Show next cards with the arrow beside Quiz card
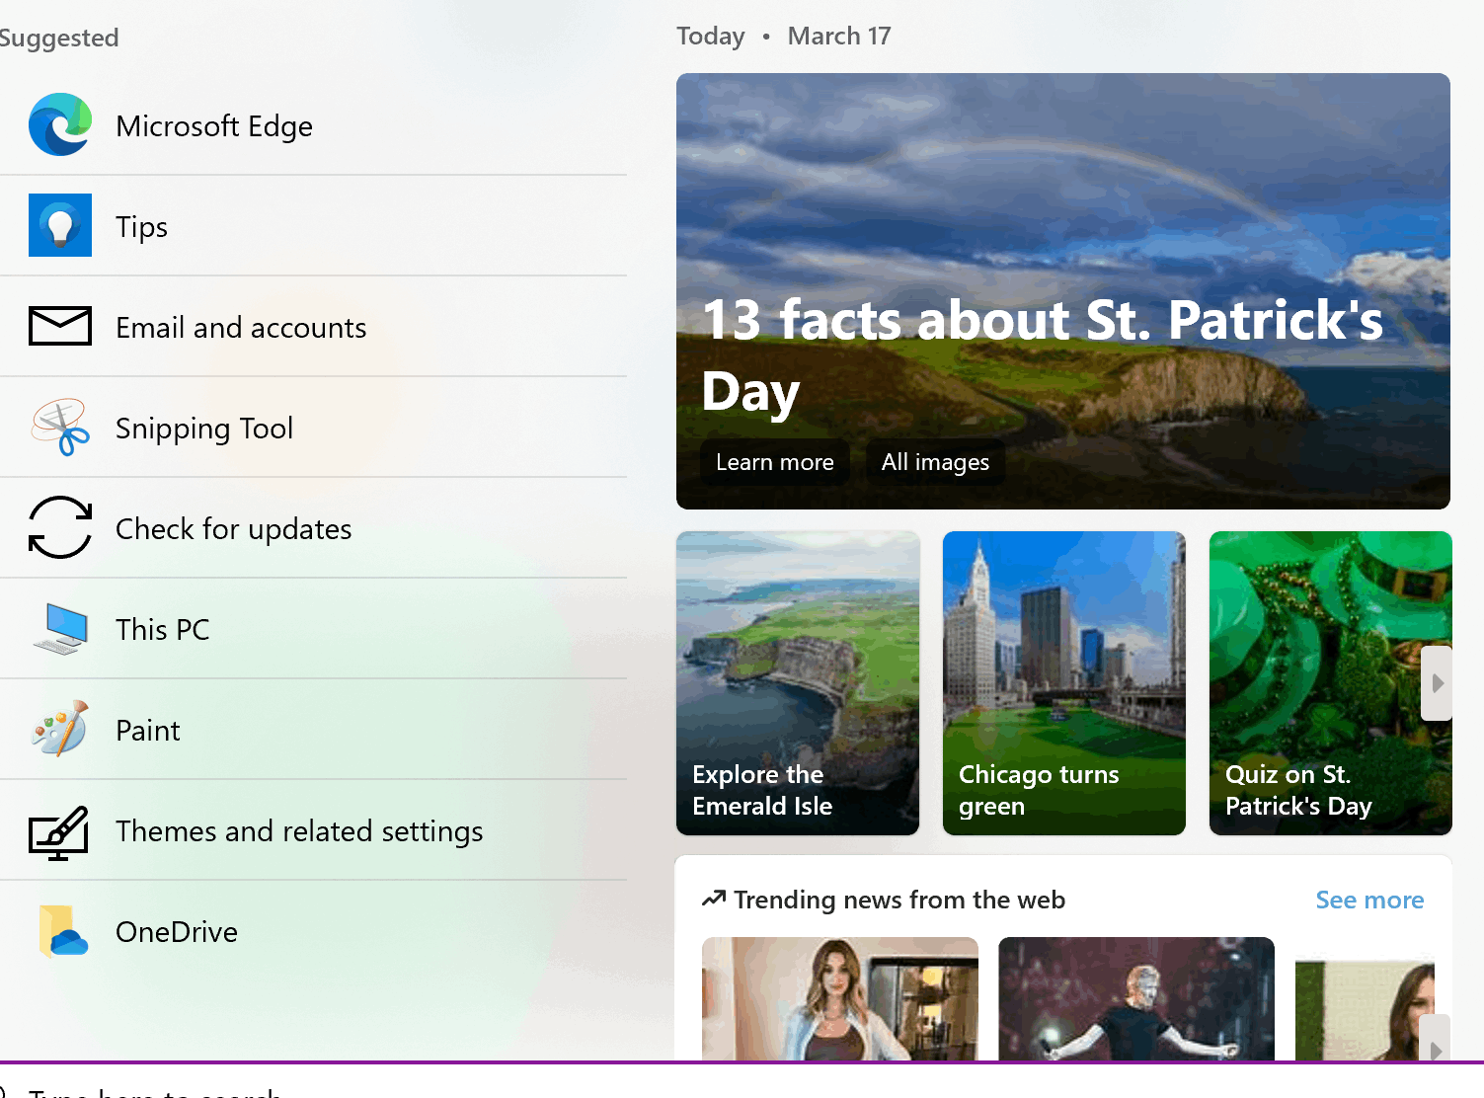This screenshot has width=1484, height=1098. click(1437, 683)
